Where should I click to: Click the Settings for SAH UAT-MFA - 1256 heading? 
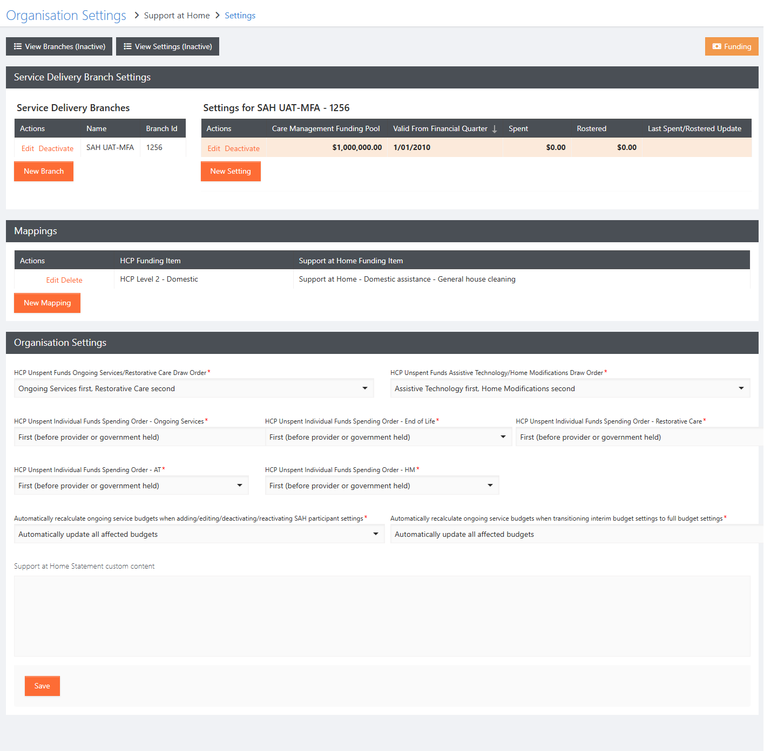[276, 108]
